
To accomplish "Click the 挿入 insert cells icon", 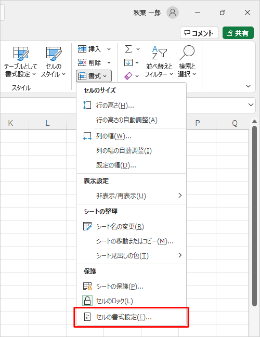I will pos(82,49).
